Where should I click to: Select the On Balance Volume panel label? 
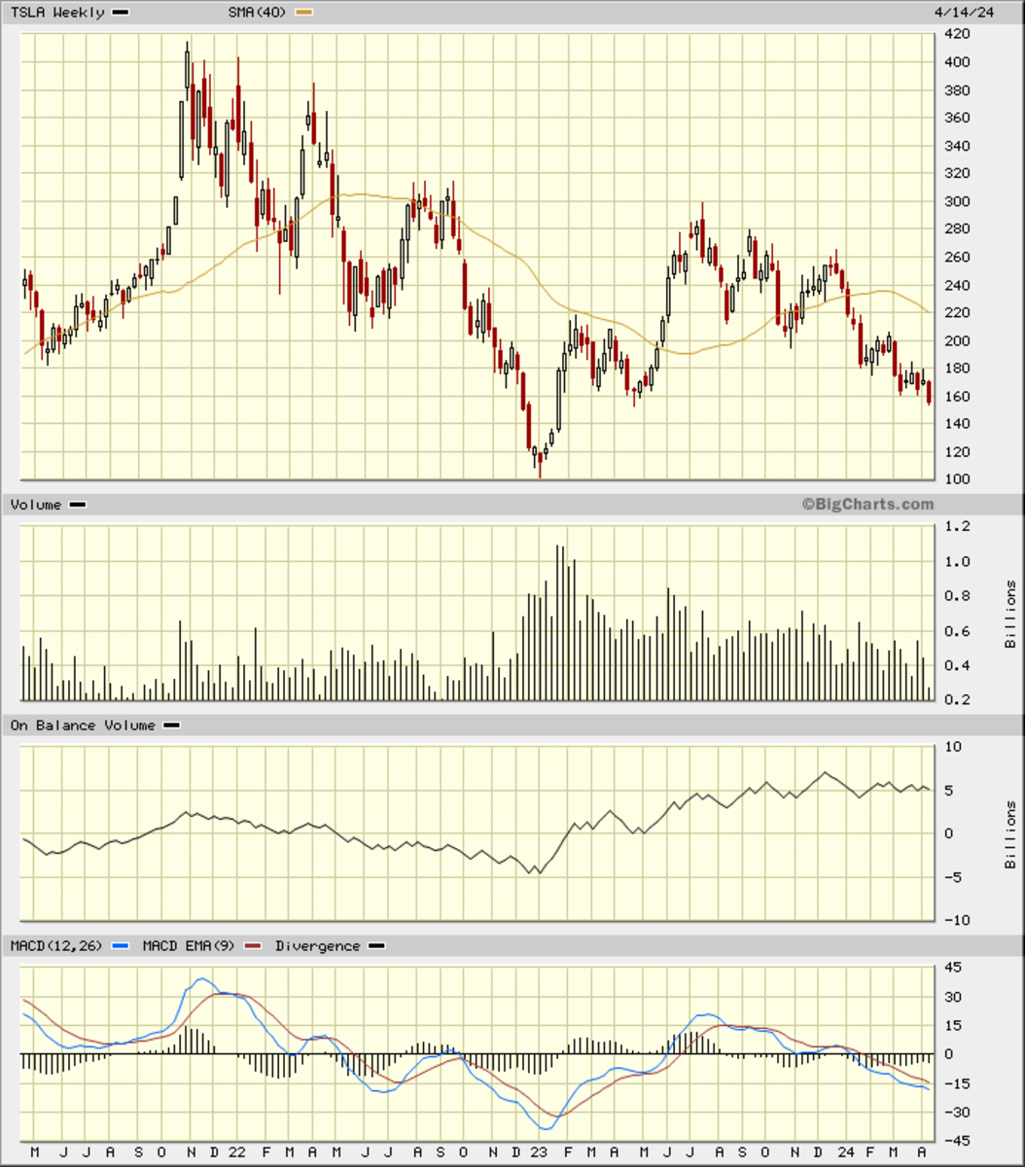(83, 725)
